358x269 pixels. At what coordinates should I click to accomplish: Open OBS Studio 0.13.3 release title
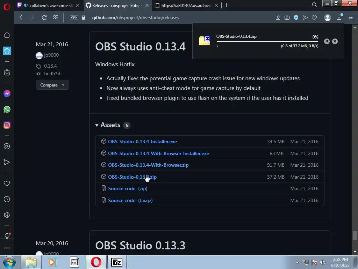point(140,246)
